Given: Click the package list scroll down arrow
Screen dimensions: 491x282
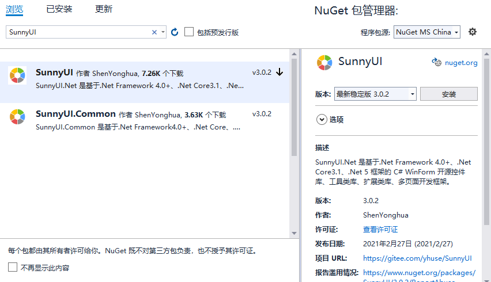Looking at the screenshot, I should point(294,233).
